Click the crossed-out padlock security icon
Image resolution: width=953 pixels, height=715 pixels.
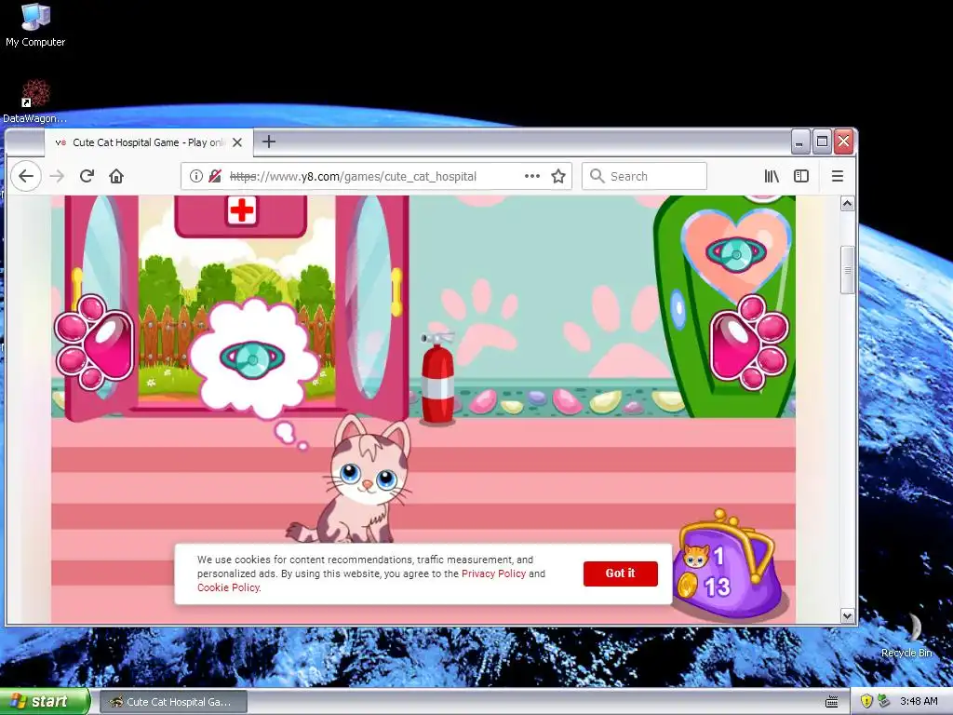point(215,176)
